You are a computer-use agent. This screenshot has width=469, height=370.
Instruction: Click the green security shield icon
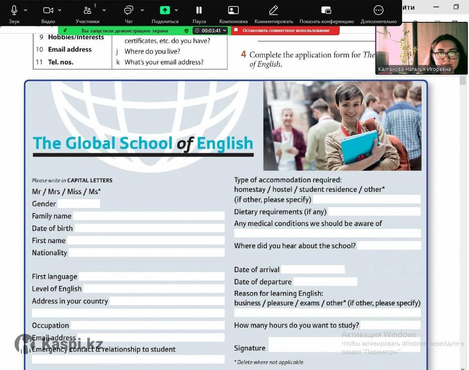186,31
